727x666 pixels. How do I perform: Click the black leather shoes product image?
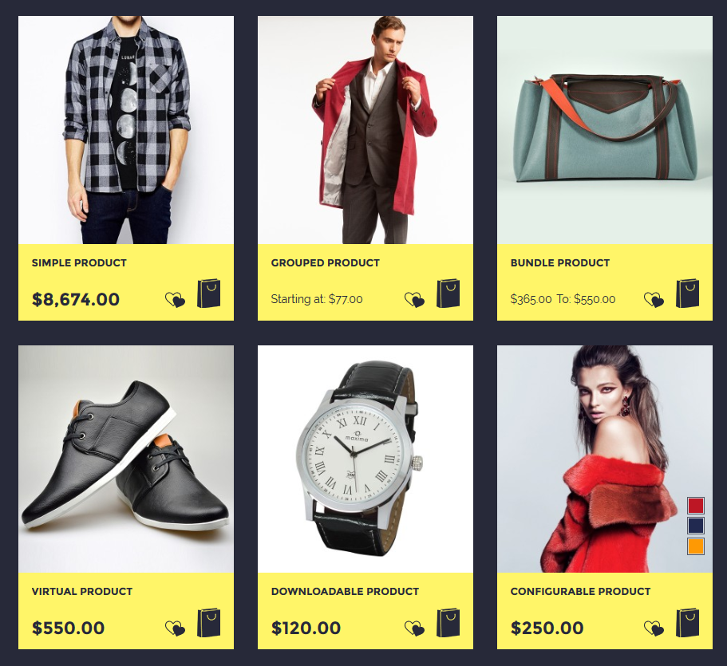[x=126, y=459]
